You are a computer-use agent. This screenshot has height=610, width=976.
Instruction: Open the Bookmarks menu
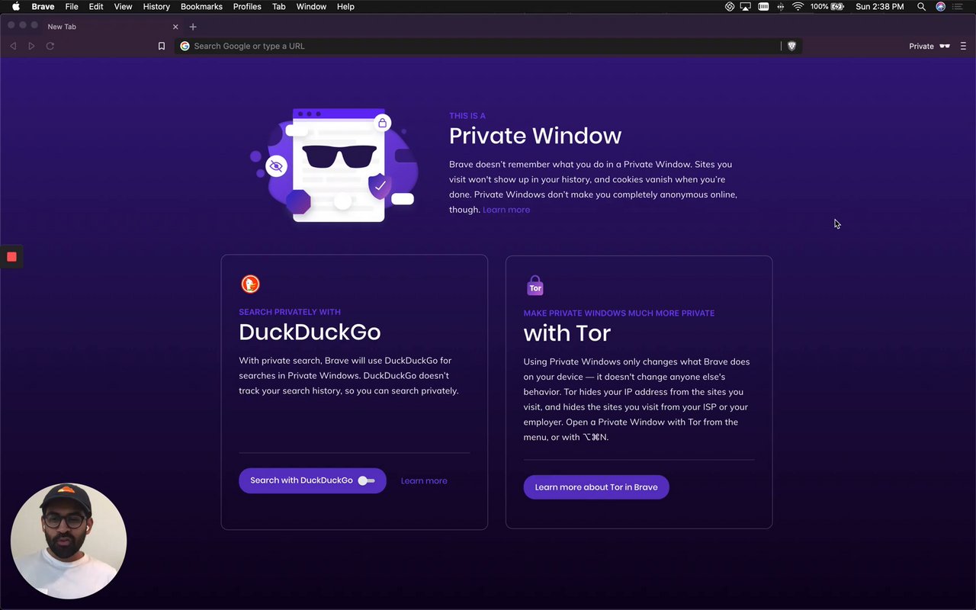[x=201, y=6]
